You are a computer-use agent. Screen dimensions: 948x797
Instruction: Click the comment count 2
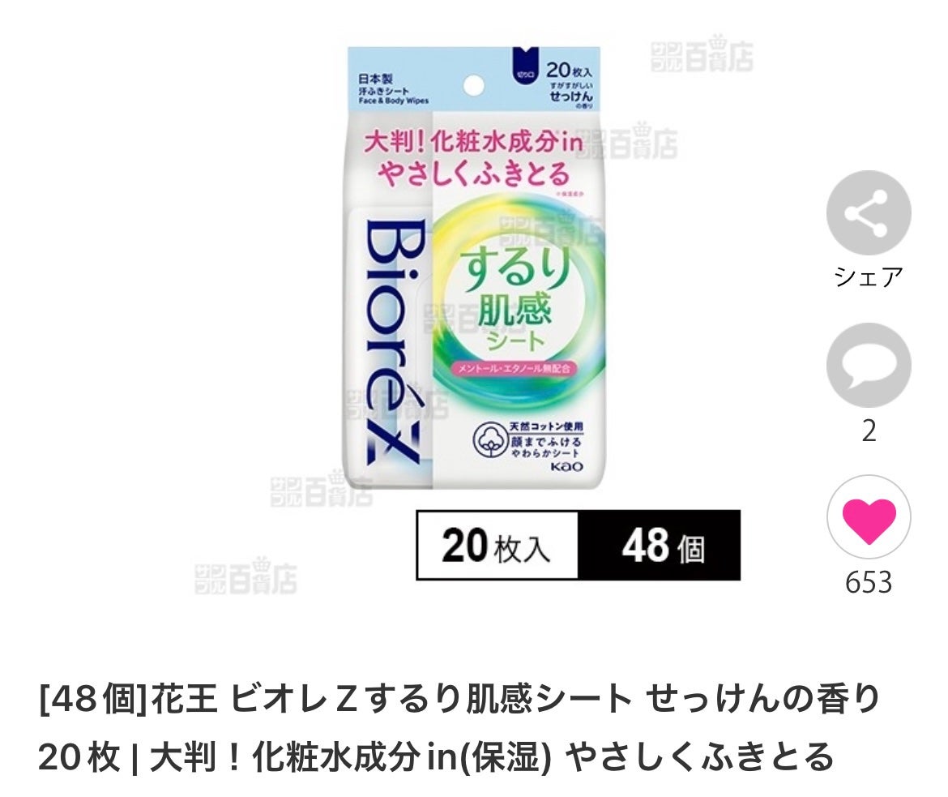[x=869, y=431]
